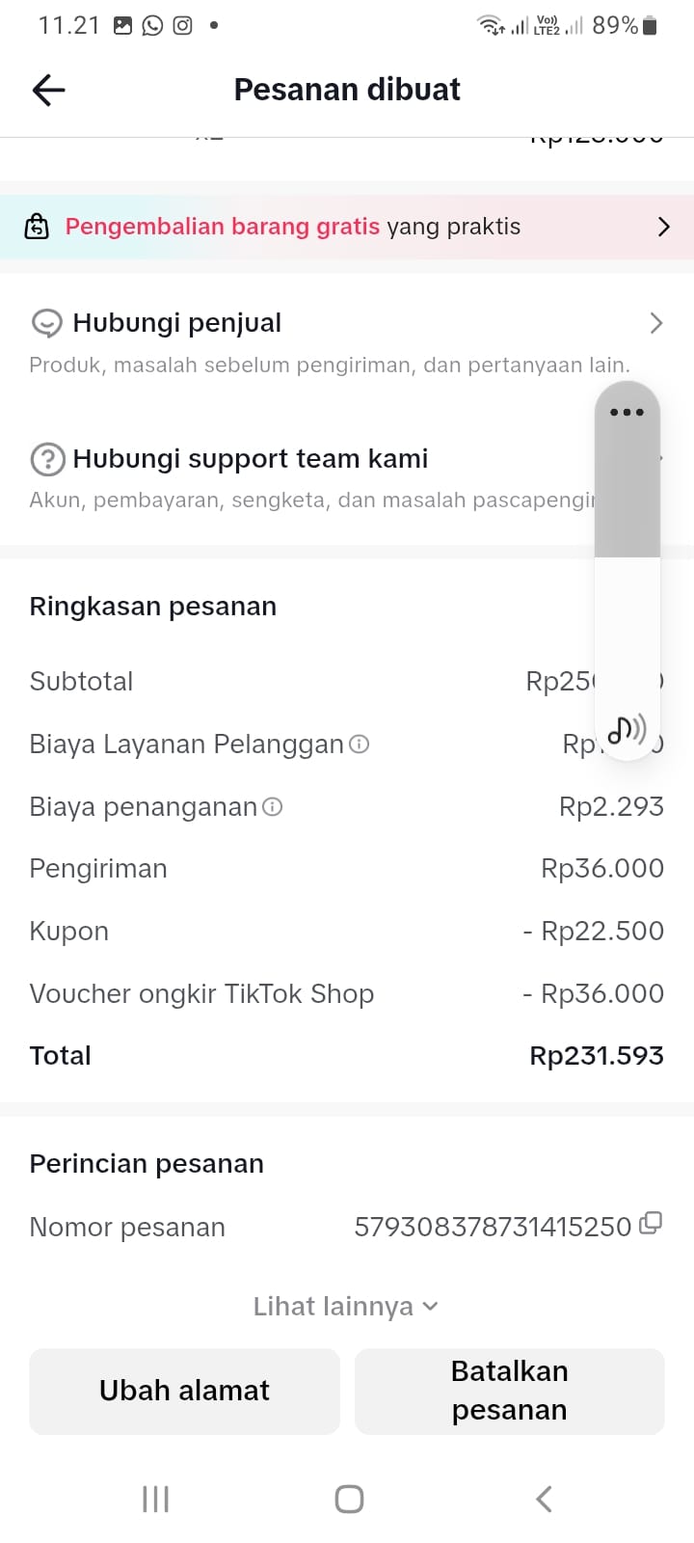
Task: Open free returns banner chevron
Action: pos(663,227)
